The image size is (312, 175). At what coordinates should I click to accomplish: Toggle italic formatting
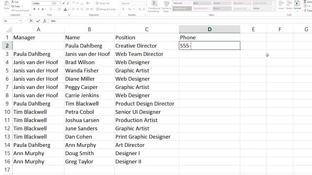[x=39, y=9]
